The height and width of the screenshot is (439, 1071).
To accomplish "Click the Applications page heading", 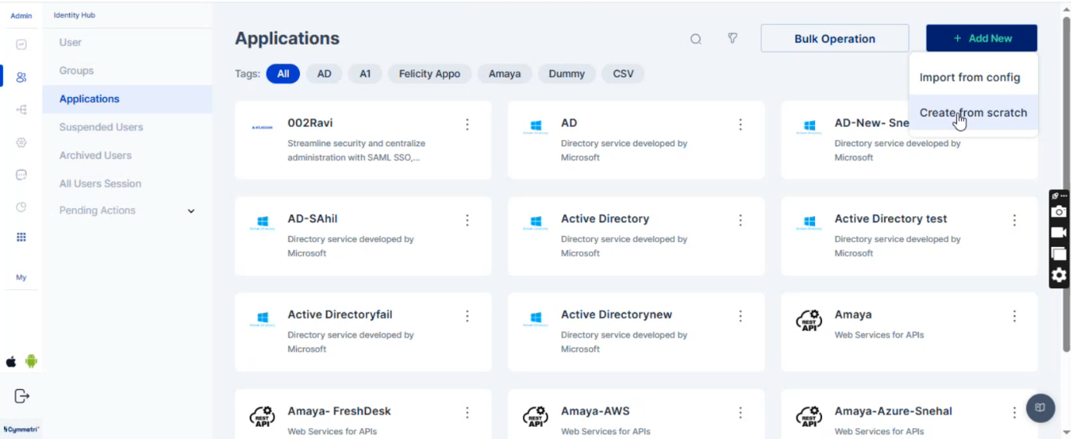I will [x=287, y=38].
